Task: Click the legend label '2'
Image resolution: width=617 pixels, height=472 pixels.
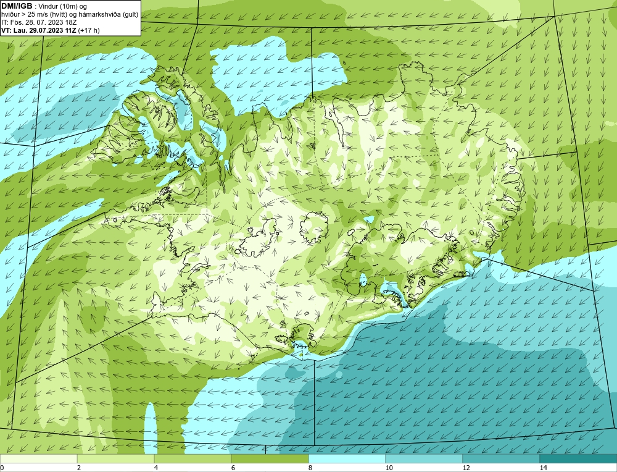Action: (79, 468)
